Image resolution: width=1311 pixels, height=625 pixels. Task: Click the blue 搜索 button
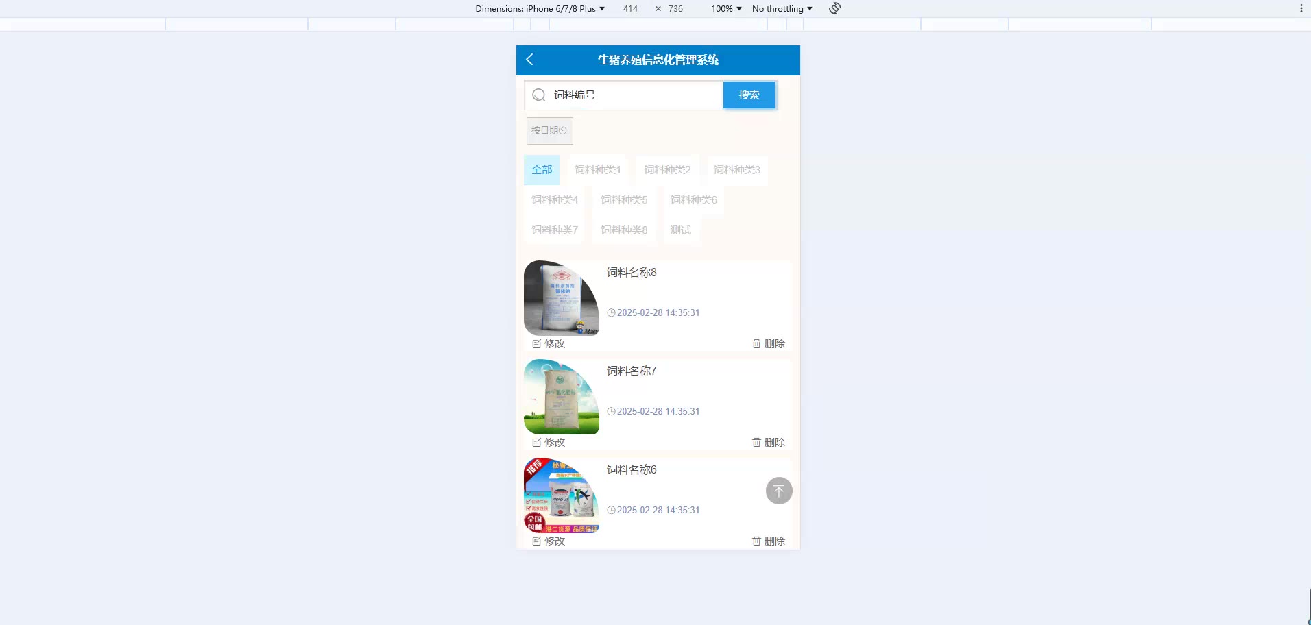tap(749, 95)
